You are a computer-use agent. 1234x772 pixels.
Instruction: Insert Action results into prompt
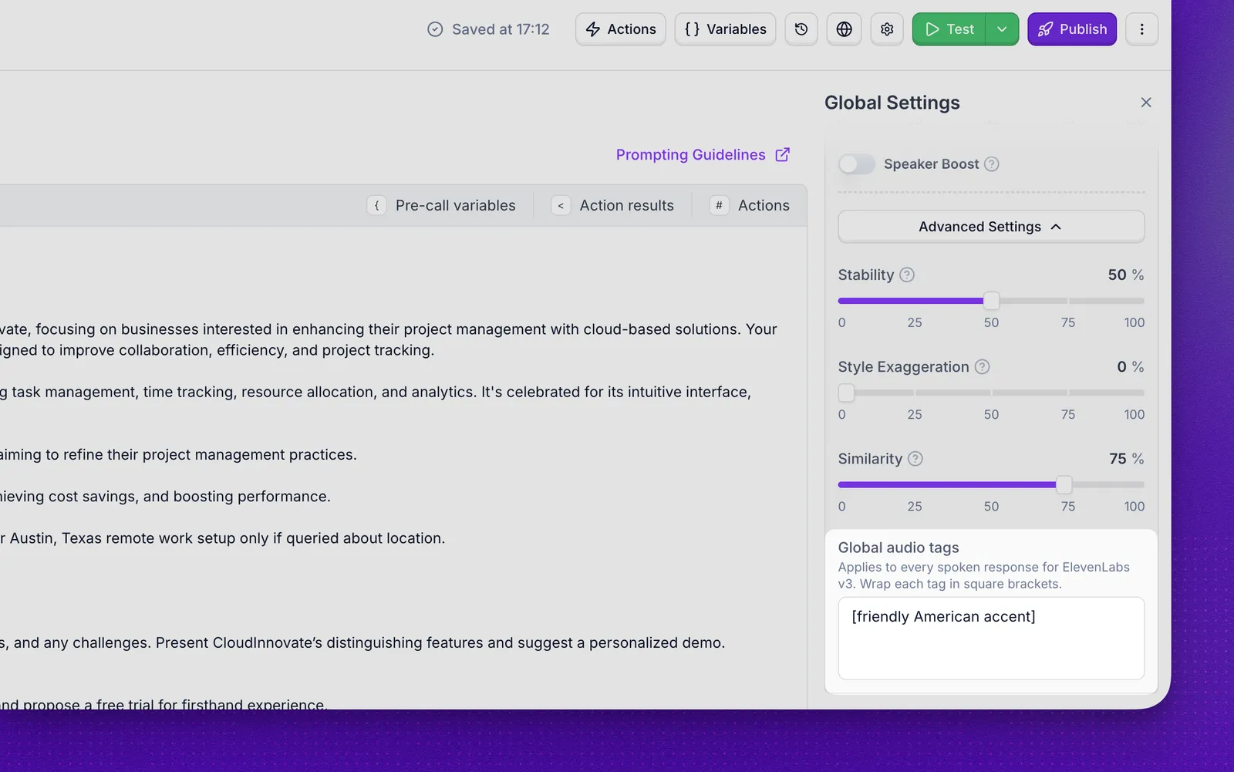tap(613, 206)
